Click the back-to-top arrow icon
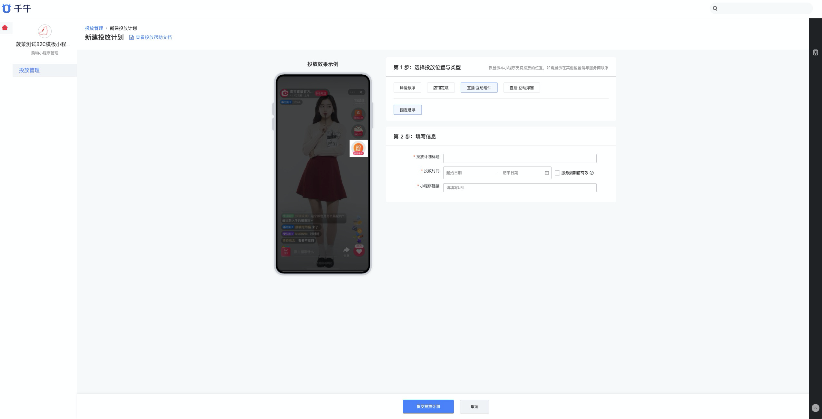 (x=815, y=408)
